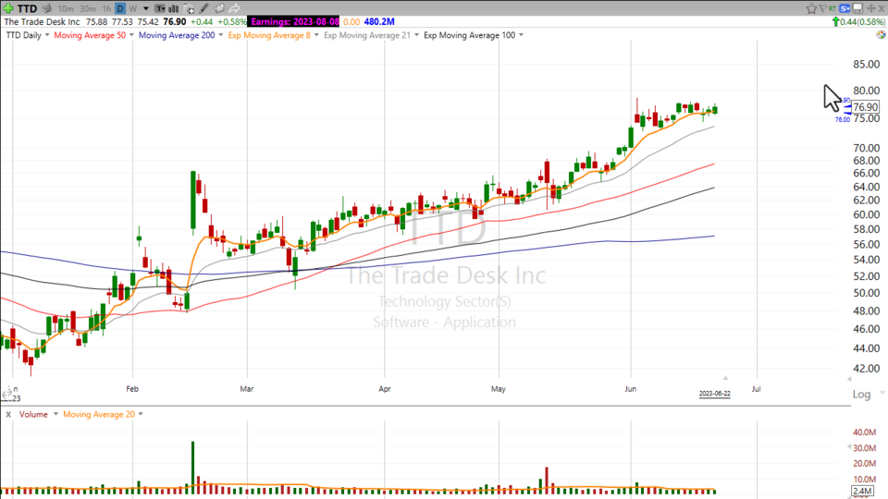
Task: Click the Moving Average 200 label
Action: (177, 35)
